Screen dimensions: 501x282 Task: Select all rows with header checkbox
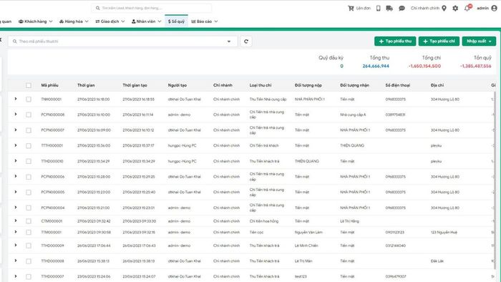point(29,85)
